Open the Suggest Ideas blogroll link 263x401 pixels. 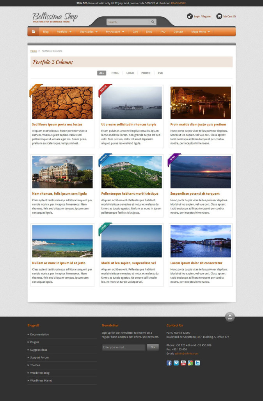(x=39, y=350)
